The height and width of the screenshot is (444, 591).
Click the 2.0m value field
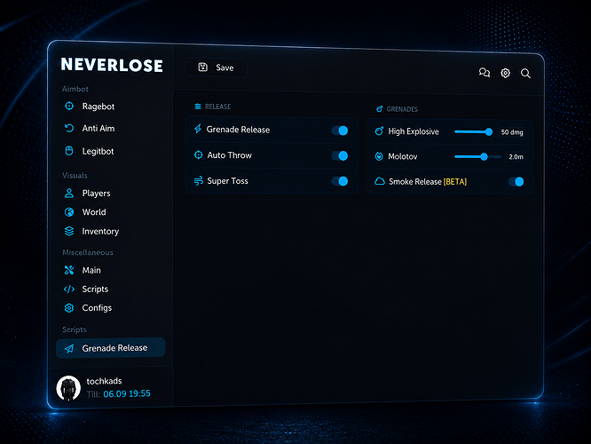[516, 156]
